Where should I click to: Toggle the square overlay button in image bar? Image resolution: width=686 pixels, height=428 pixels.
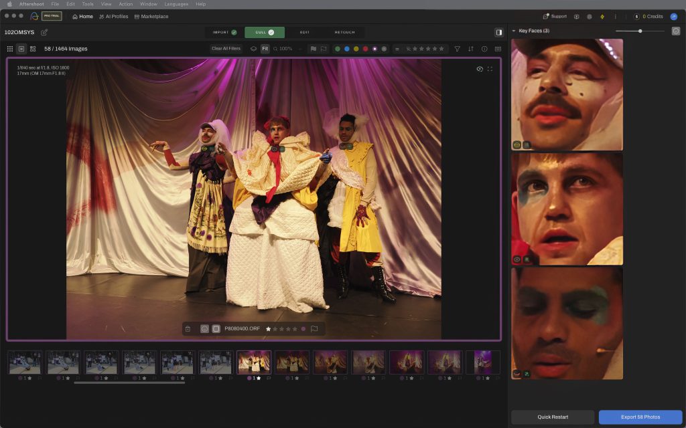tap(216, 329)
